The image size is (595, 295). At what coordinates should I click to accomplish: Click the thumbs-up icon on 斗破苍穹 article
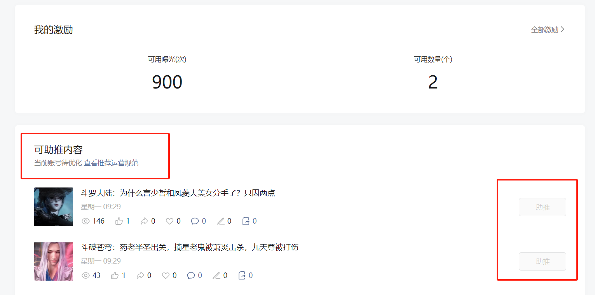click(x=115, y=276)
